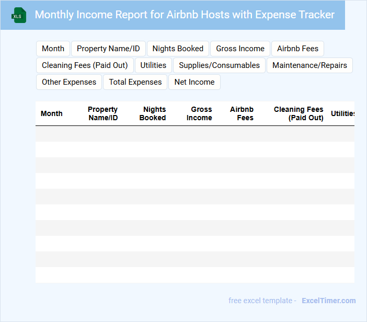Select Cleaning Fees (Paid Out) tag
367x322 pixels.
pos(85,65)
